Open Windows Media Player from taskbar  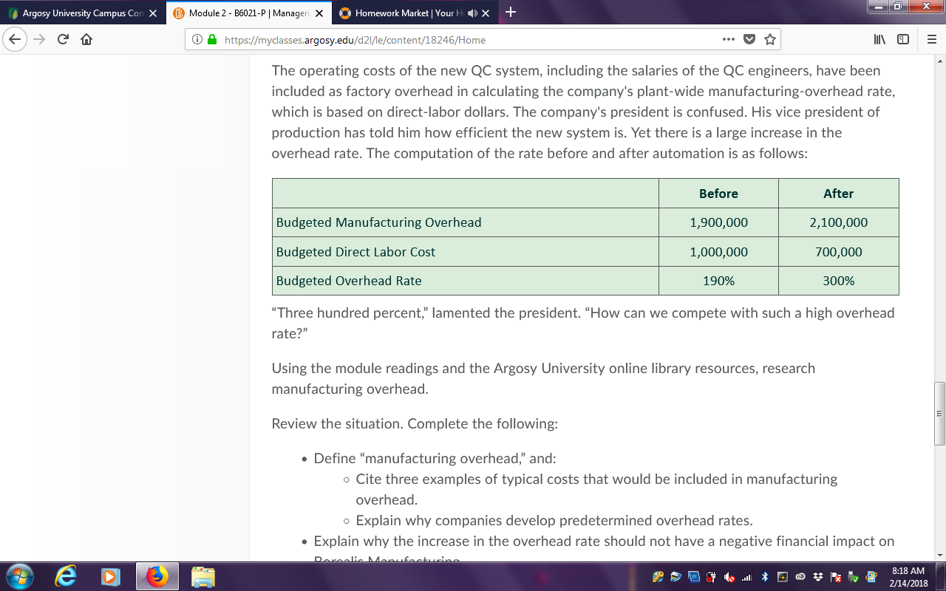click(x=110, y=576)
